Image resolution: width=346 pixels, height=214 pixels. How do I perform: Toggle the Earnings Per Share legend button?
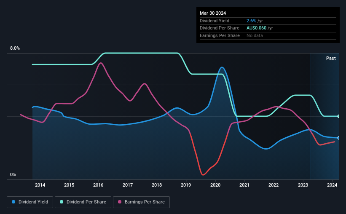[141, 202]
